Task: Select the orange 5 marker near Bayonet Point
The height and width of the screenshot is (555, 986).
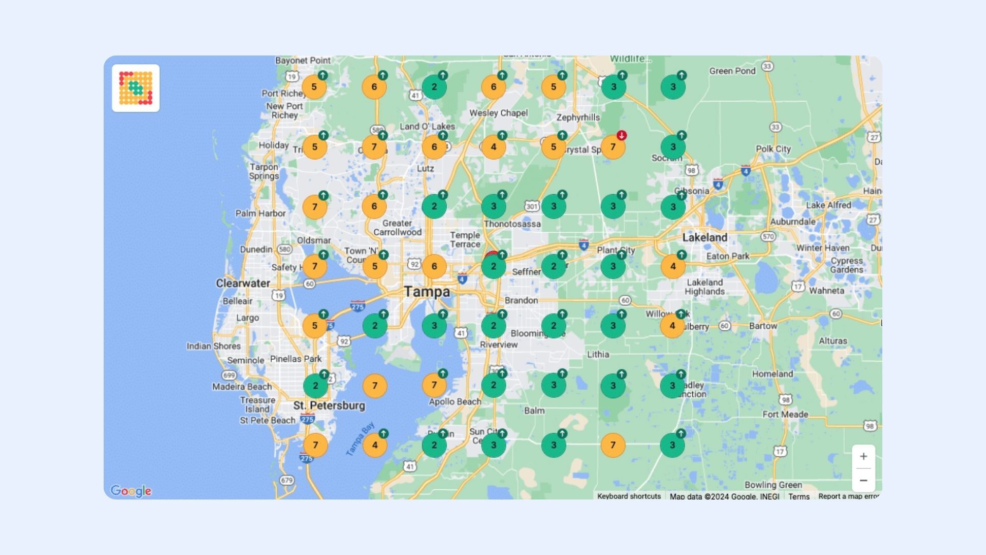Action: (x=314, y=86)
